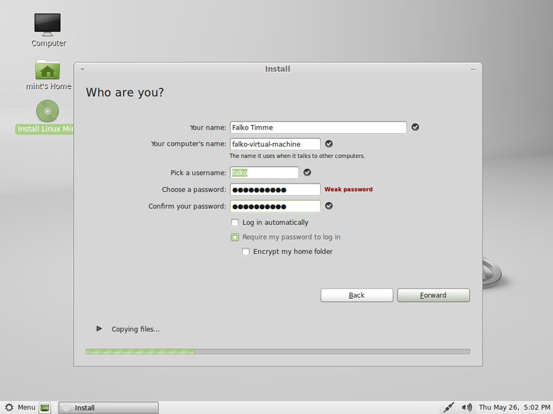Focus the Your computer's name field
This screenshot has height=414, width=553.
pyautogui.click(x=275, y=144)
